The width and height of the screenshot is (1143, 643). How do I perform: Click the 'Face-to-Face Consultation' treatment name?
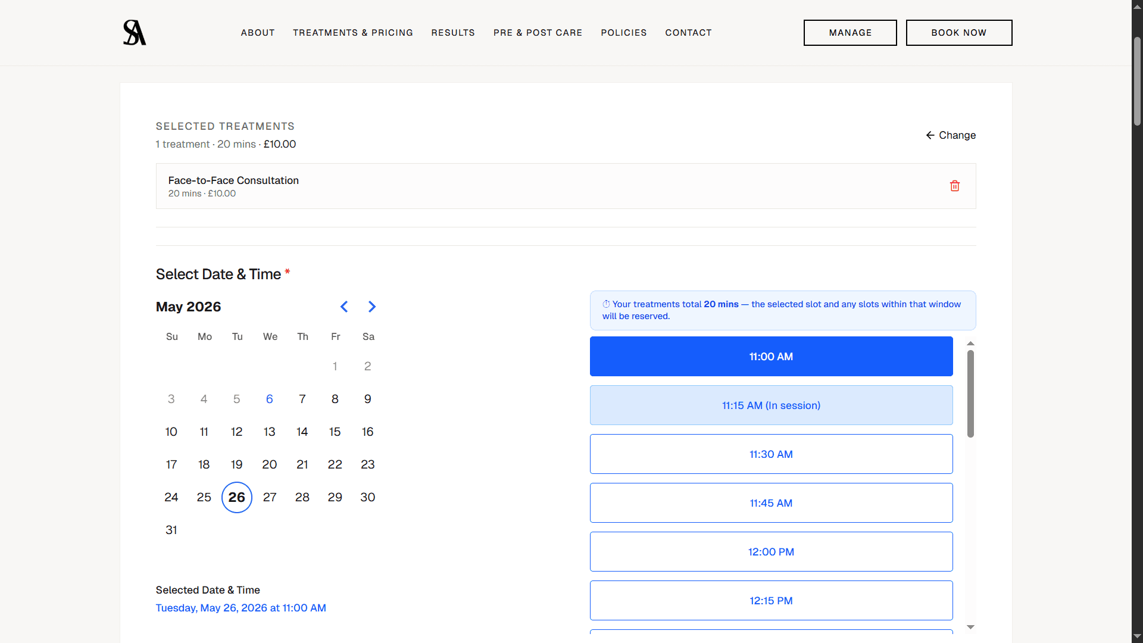233,180
